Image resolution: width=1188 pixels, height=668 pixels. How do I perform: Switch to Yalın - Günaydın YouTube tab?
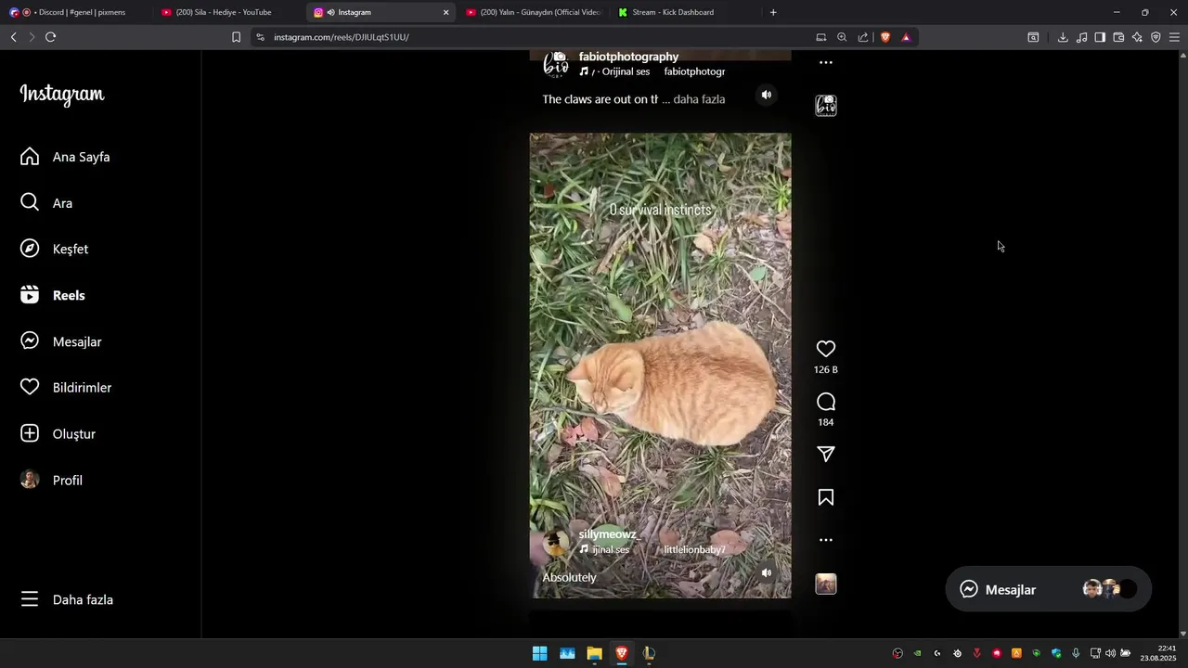[x=534, y=12]
